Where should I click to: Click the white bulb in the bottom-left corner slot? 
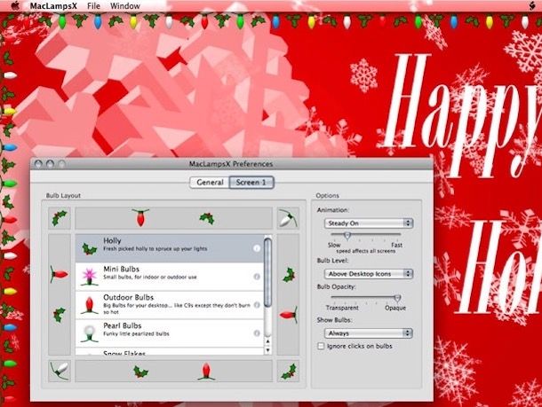pos(60,371)
